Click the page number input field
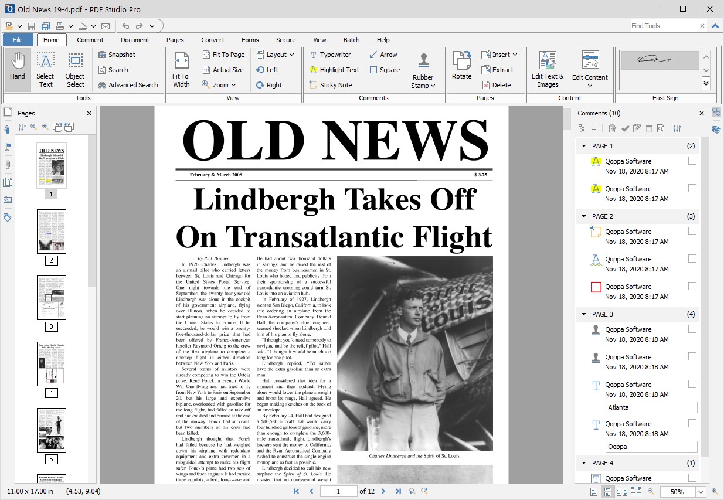The width and height of the screenshot is (724, 500). coord(338,491)
